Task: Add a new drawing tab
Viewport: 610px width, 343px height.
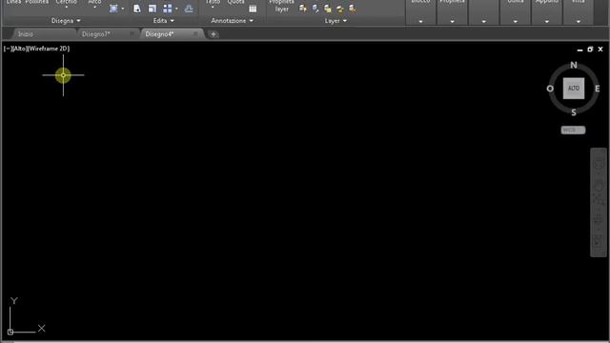Action: tap(213, 34)
